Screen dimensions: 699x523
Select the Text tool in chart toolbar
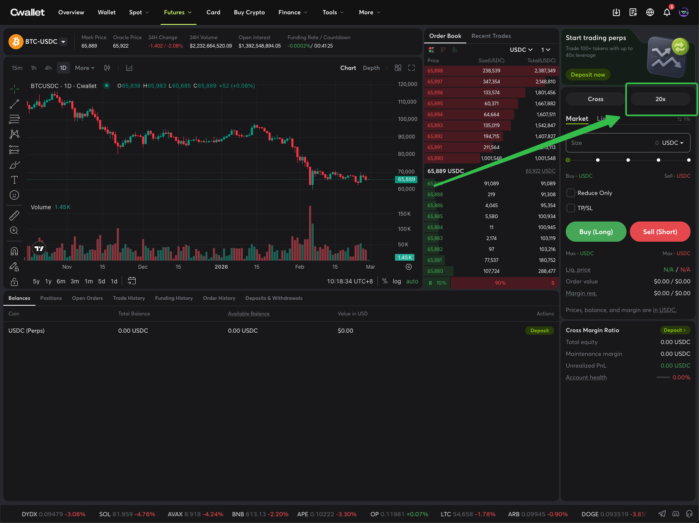[x=14, y=180]
